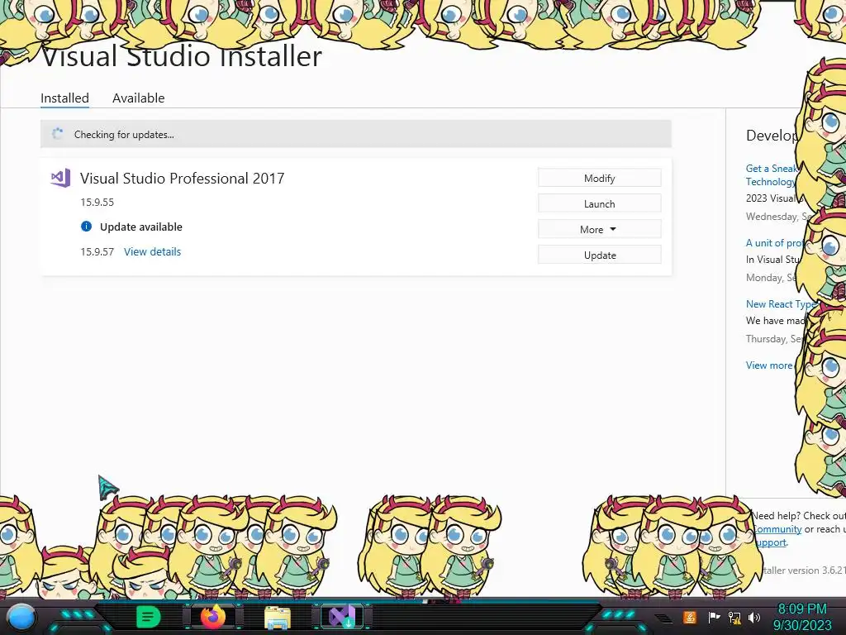Click the version text 15.9.55

[x=97, y=202]
